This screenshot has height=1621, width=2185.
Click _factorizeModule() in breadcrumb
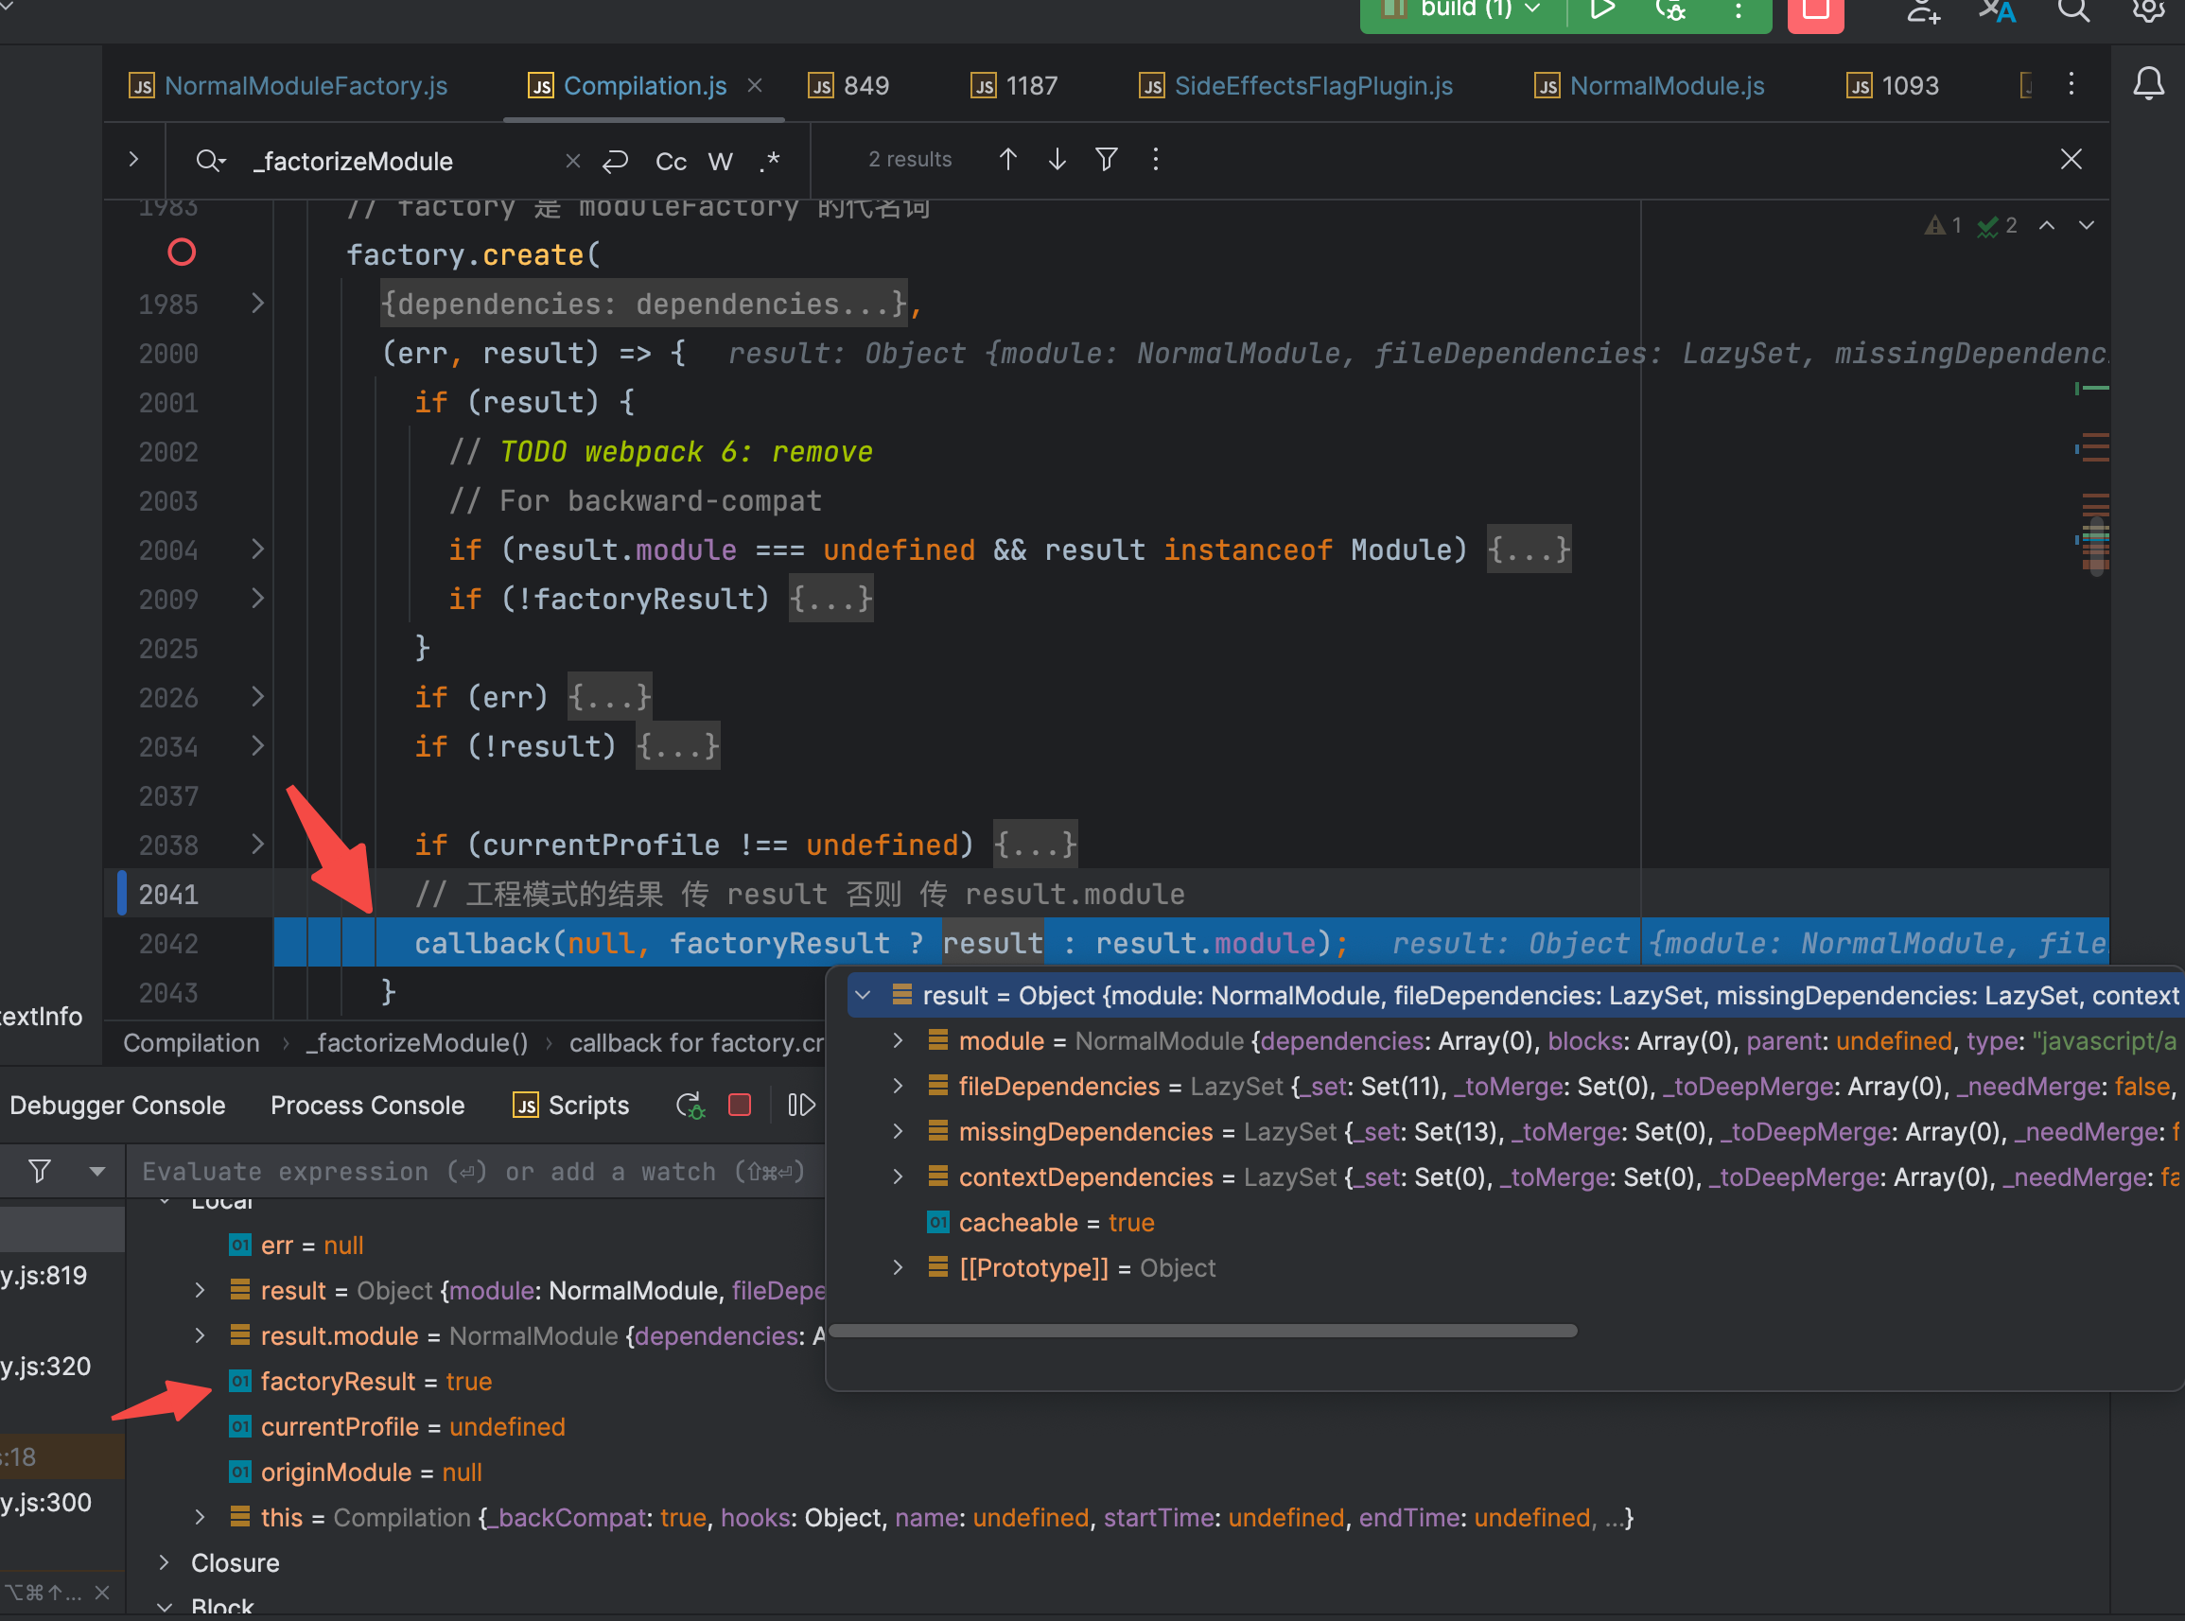click(x=417, y=1043)
